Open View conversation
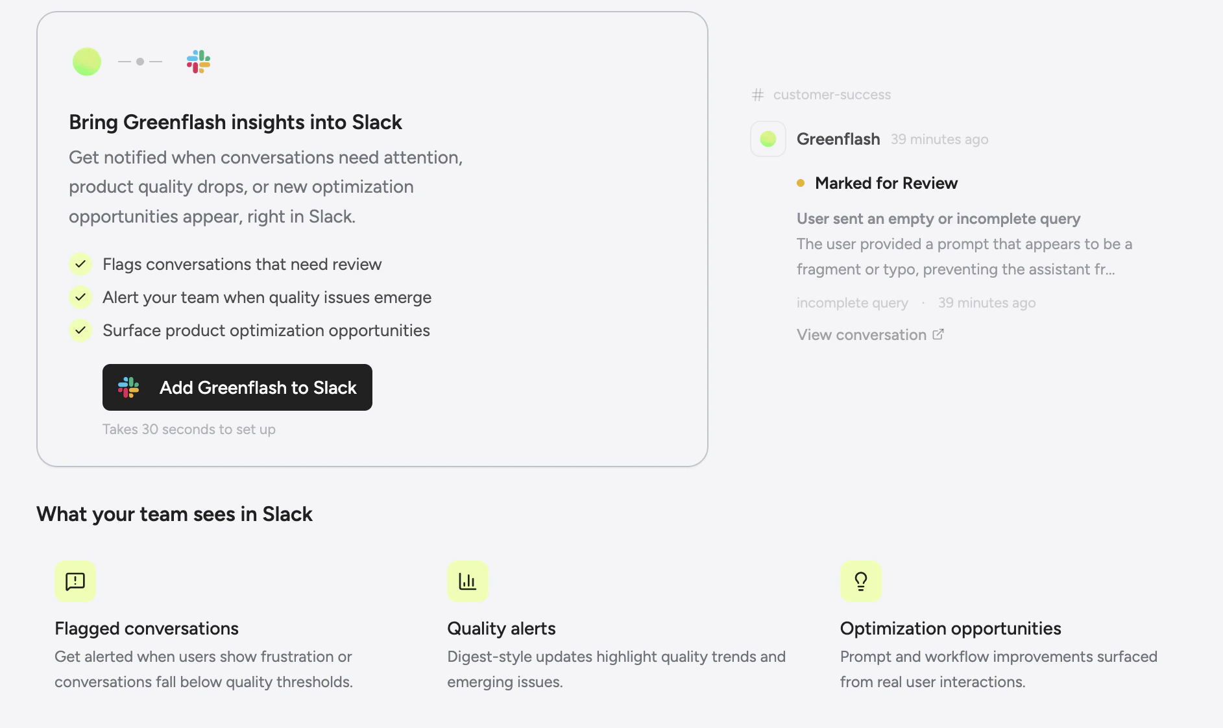Viewport: 1223px width, 728px height. click(861, 334)
